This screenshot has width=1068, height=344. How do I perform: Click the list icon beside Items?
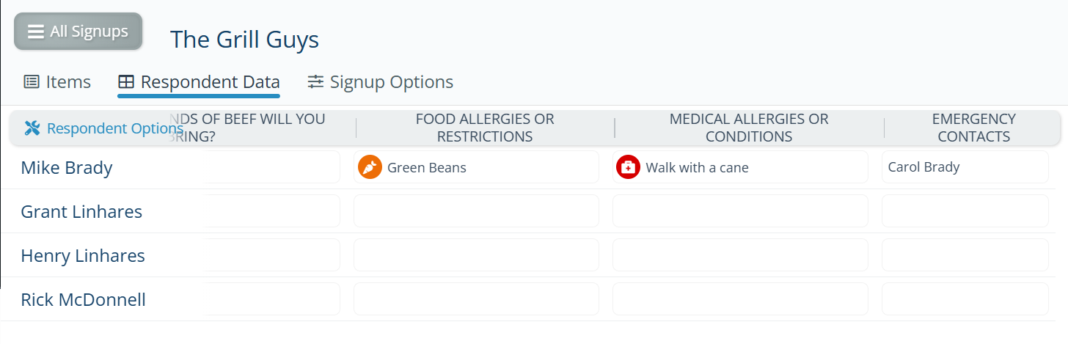click(x=32, y=81)
